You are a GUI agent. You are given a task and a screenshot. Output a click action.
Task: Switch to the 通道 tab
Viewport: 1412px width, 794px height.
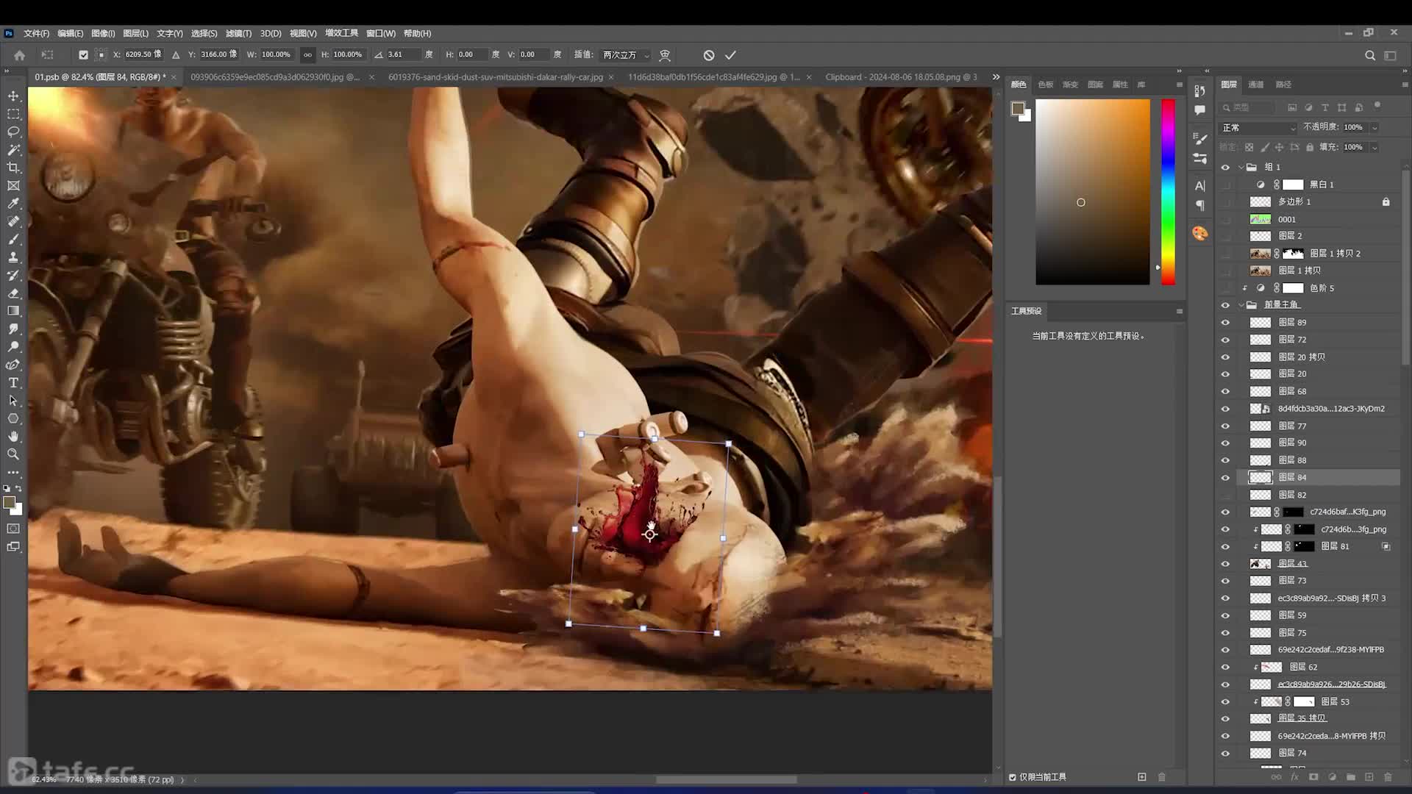coord(1256,85)
